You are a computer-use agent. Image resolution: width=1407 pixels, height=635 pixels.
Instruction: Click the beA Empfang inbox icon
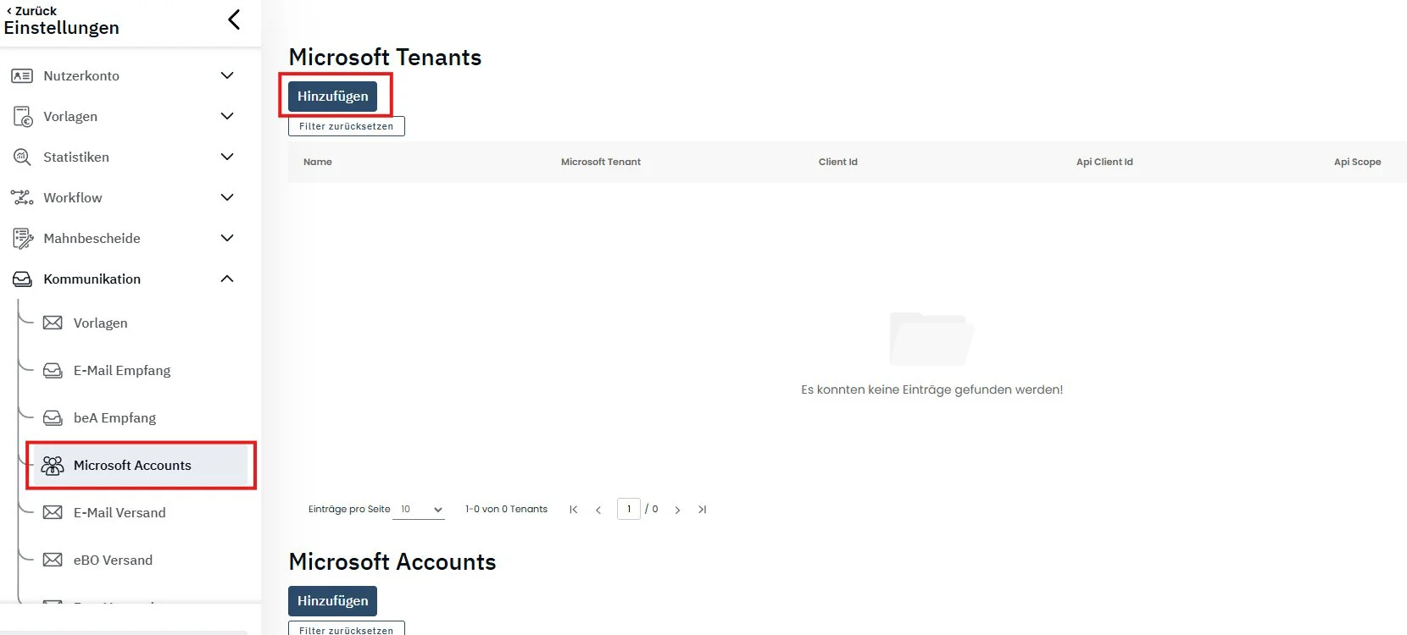53,417
